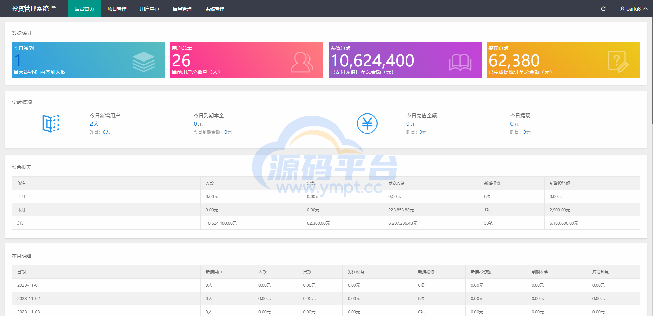Click the 2023-11-02 row date cell
Screen dimensions: 653x316
29,299
